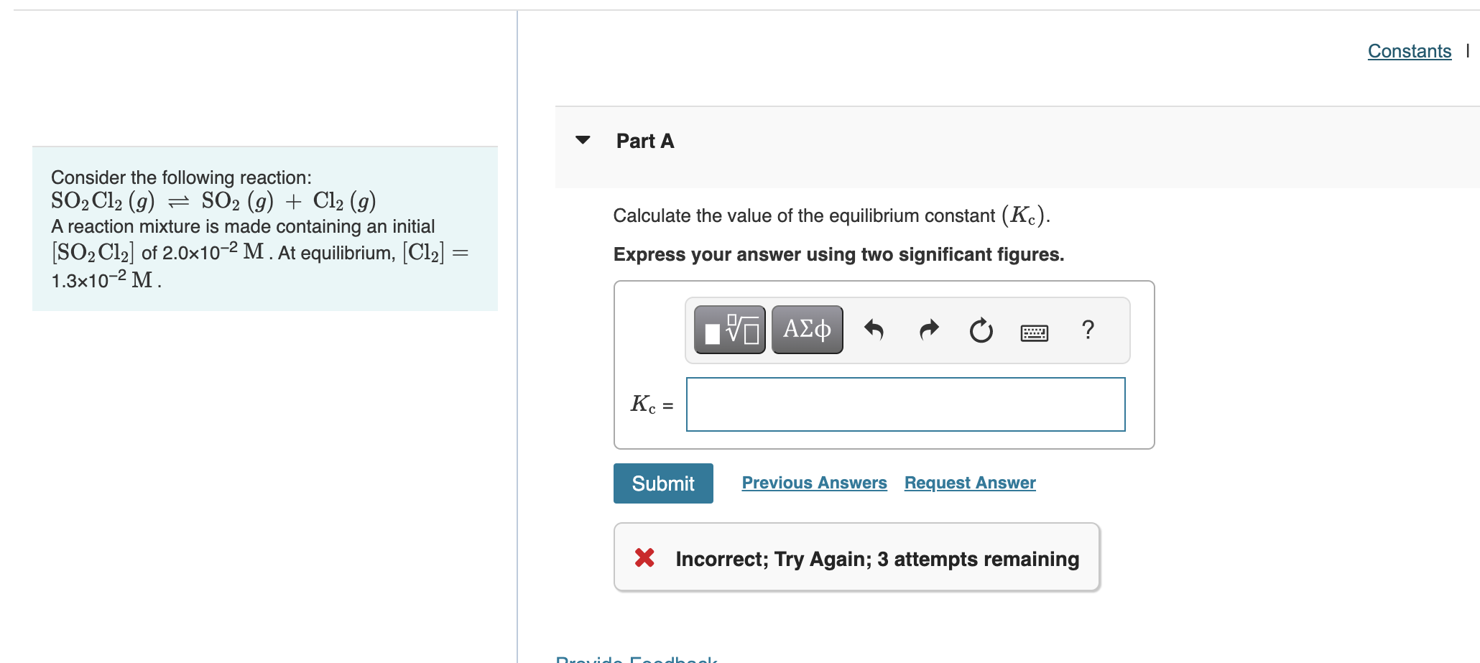Click the downward triangle next to Part A
The width and height of the screenshot is (1480, 663).
(x=583, y=140)
